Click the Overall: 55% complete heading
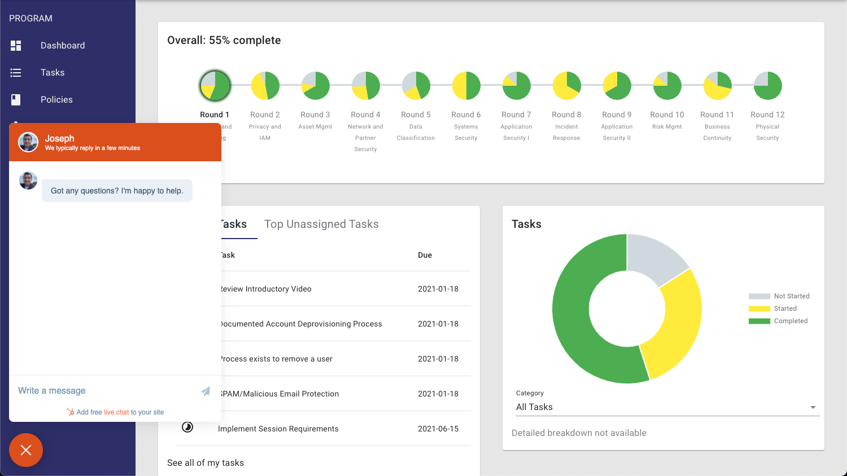This screenshot has height=476, width=847. [224, 40]
